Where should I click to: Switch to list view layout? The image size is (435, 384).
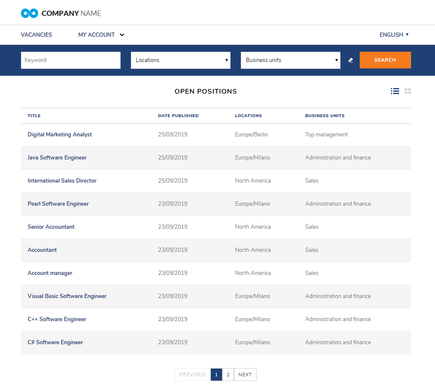(x=394, y=91)
